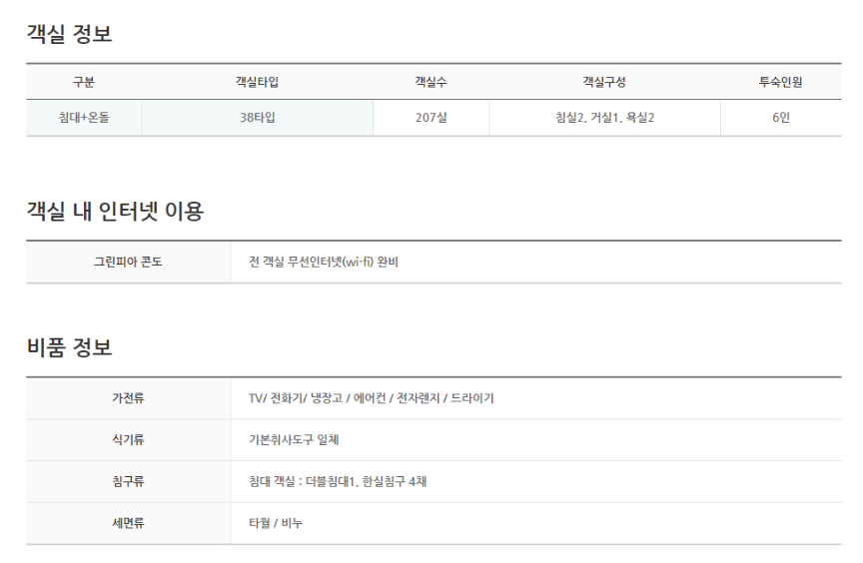
Task: Click the 투숙인원 column header
Action: [780, 82]
